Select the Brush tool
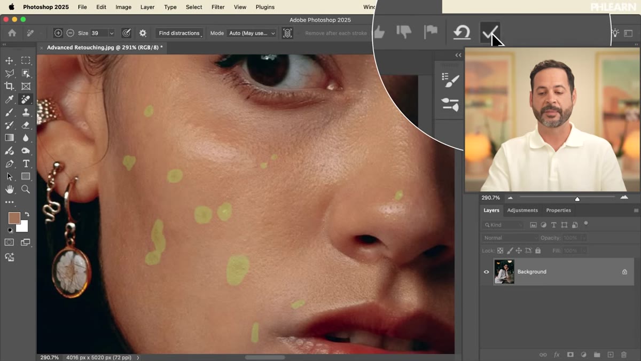 click(9, 112)
